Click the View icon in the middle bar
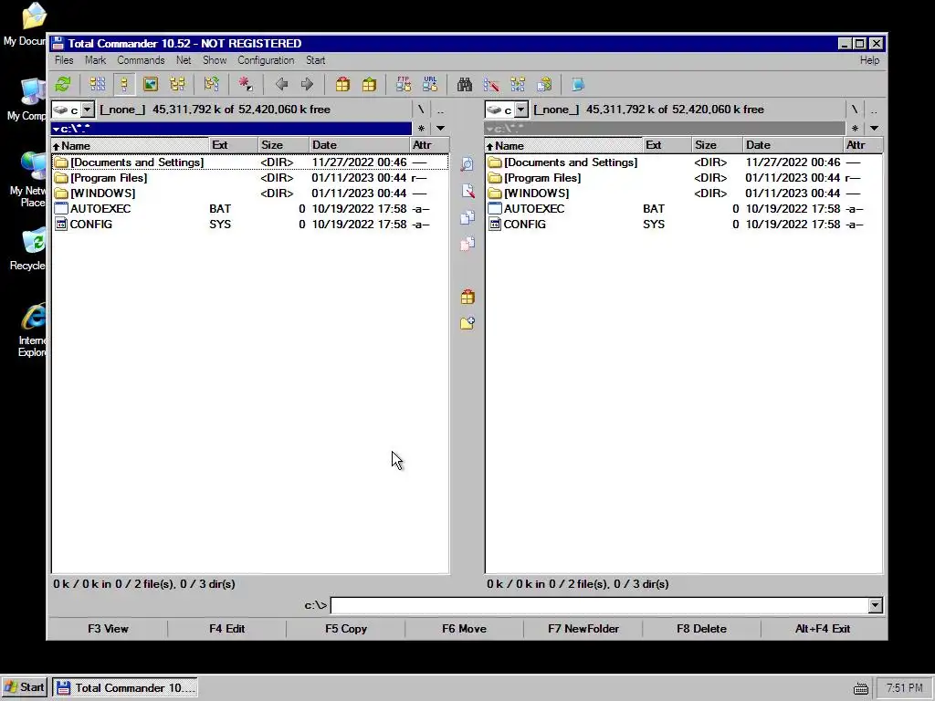This screenshot has width=935, height=701. 467,164
